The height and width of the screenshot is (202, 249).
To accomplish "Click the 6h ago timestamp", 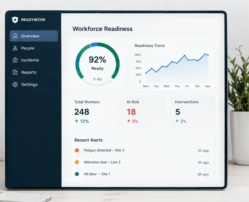I will click(x=203, y=174).
